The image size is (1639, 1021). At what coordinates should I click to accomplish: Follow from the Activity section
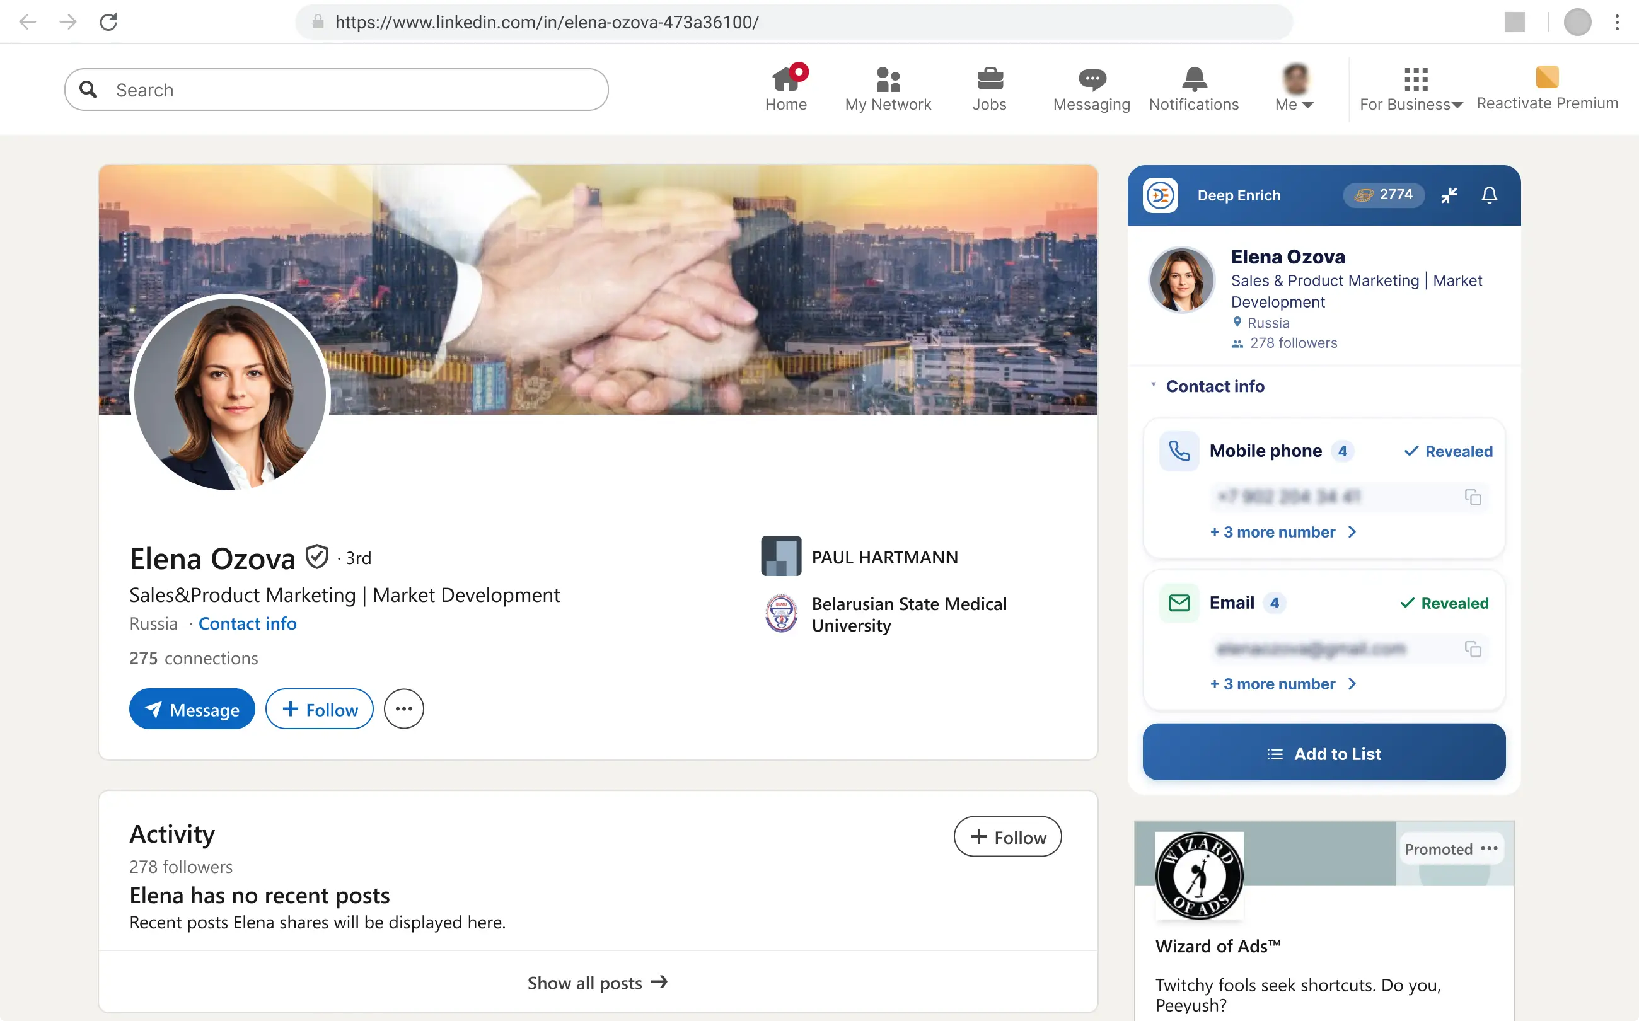1007,837
